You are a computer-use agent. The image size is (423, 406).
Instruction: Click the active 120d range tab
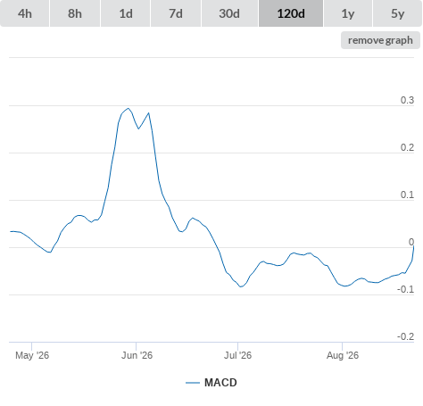pyautogui.click(x=291, y=13)
